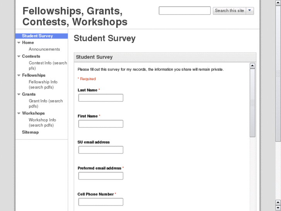Click the survey form scroll up arrow
The width and height of the screenshot is (281, 211).
(252, 66)
